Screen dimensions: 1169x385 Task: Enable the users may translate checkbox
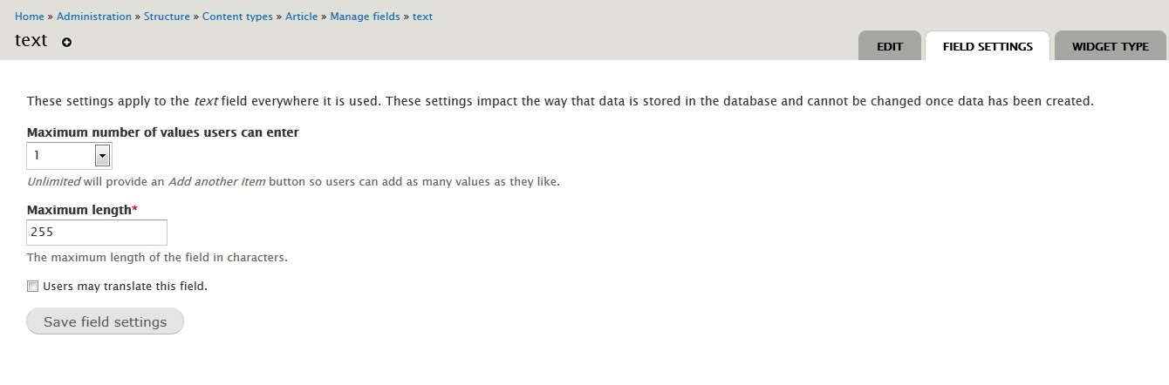point(33,286)
